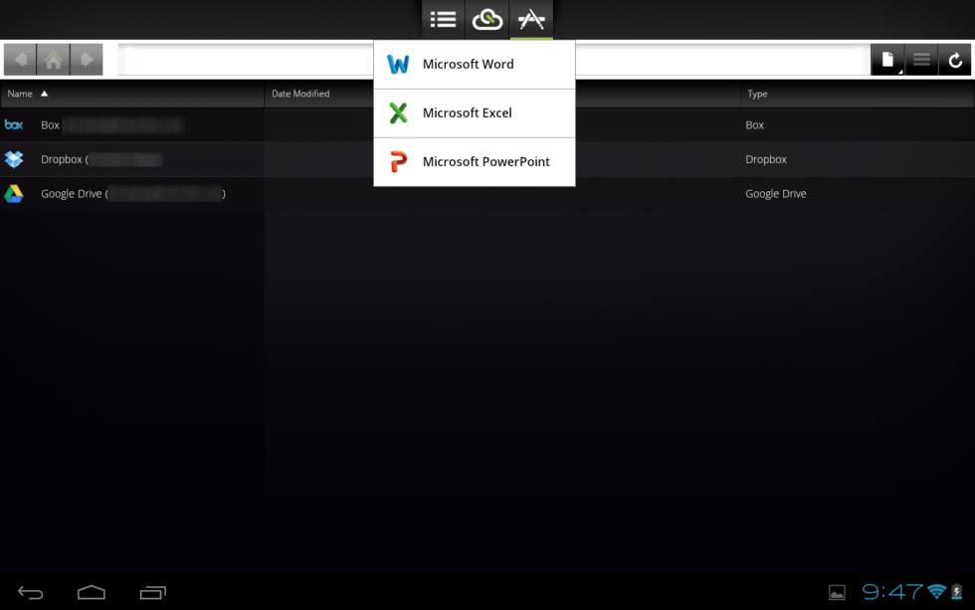Click the Excel X icon
This screenshot has height=610, width=975.
click(398, 112)
